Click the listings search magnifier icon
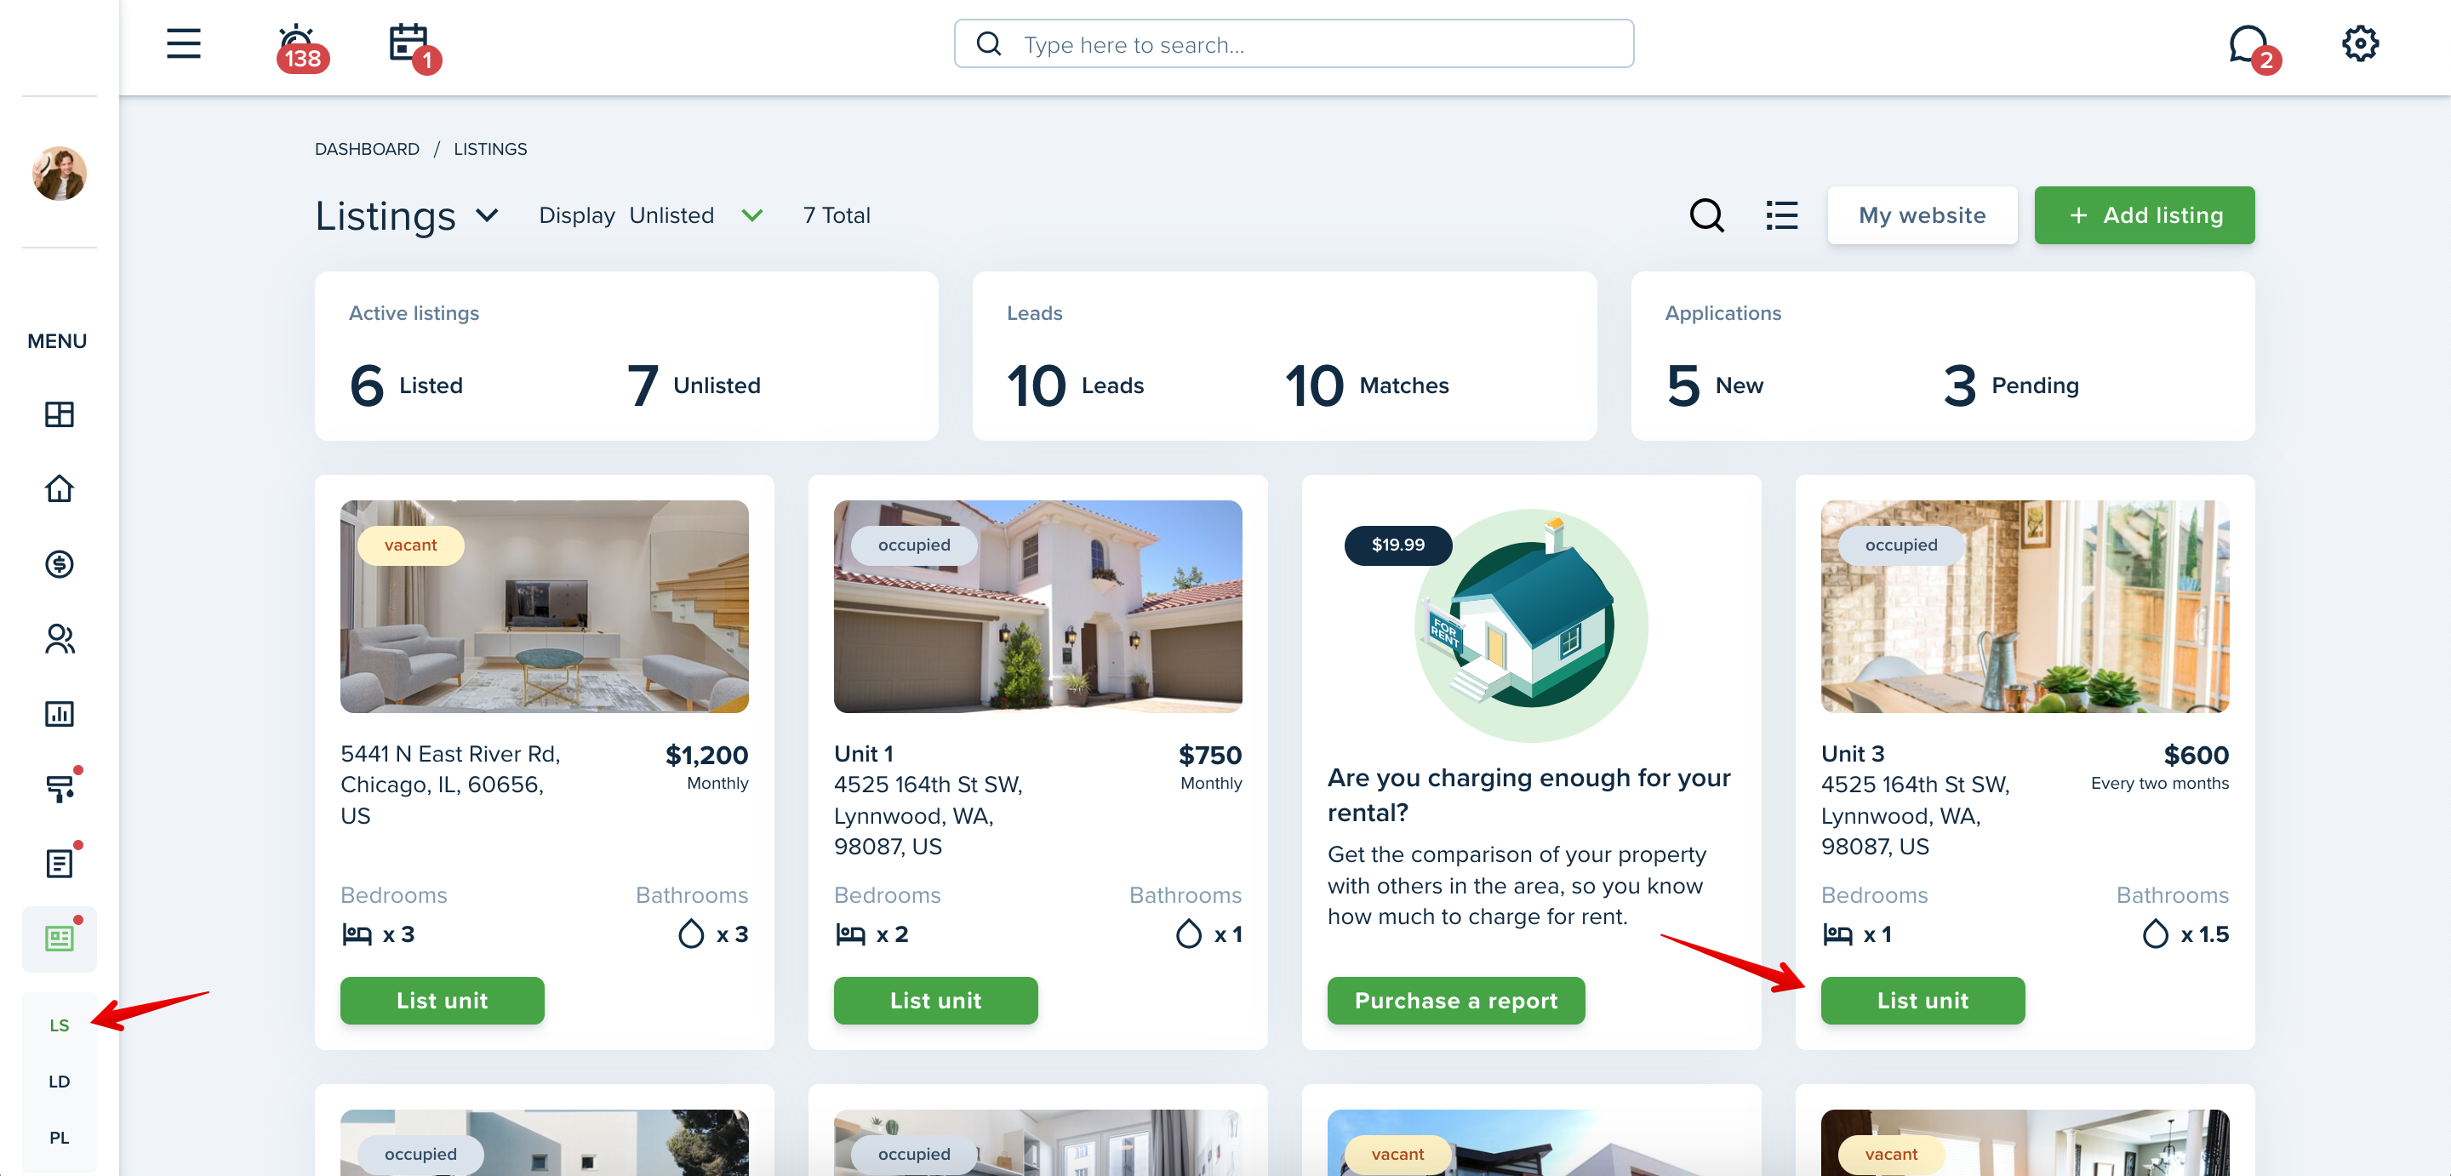Viewport: 2451px width, 1176px height. (x=1707, y=215)
